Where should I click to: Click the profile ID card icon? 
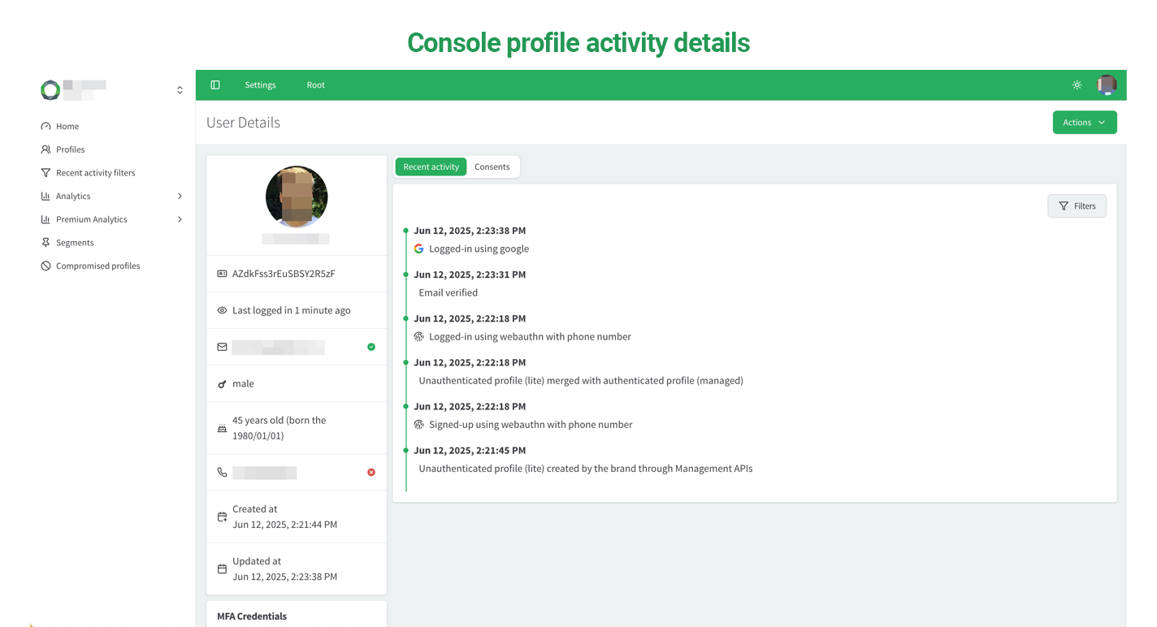pos(222,275)
